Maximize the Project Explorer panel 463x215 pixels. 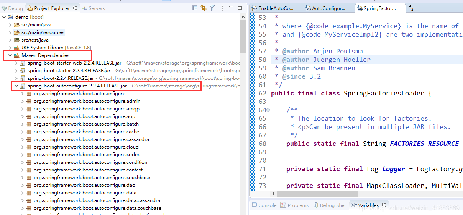(240, 8)
